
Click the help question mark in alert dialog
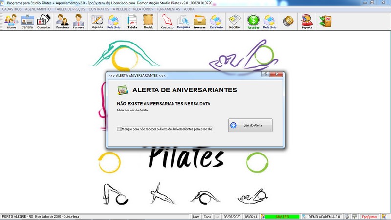(265, 74)
